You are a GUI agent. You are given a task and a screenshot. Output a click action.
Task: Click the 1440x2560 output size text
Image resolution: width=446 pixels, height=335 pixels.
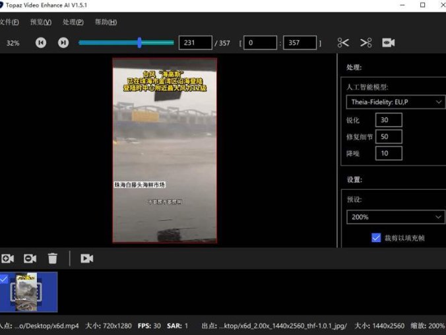click(379, 326)
